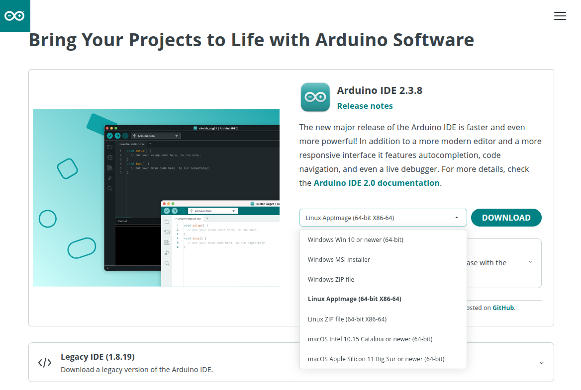Open the Release notes link
The width and height of the screenshot is (581, 390).
365,106
